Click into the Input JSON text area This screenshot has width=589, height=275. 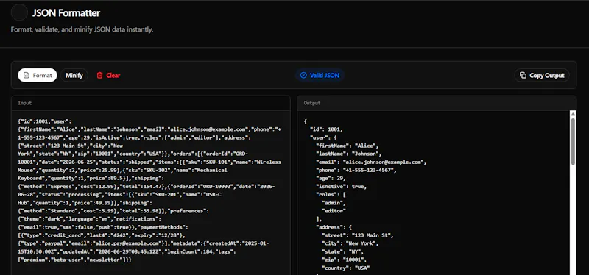click(151, 193)
